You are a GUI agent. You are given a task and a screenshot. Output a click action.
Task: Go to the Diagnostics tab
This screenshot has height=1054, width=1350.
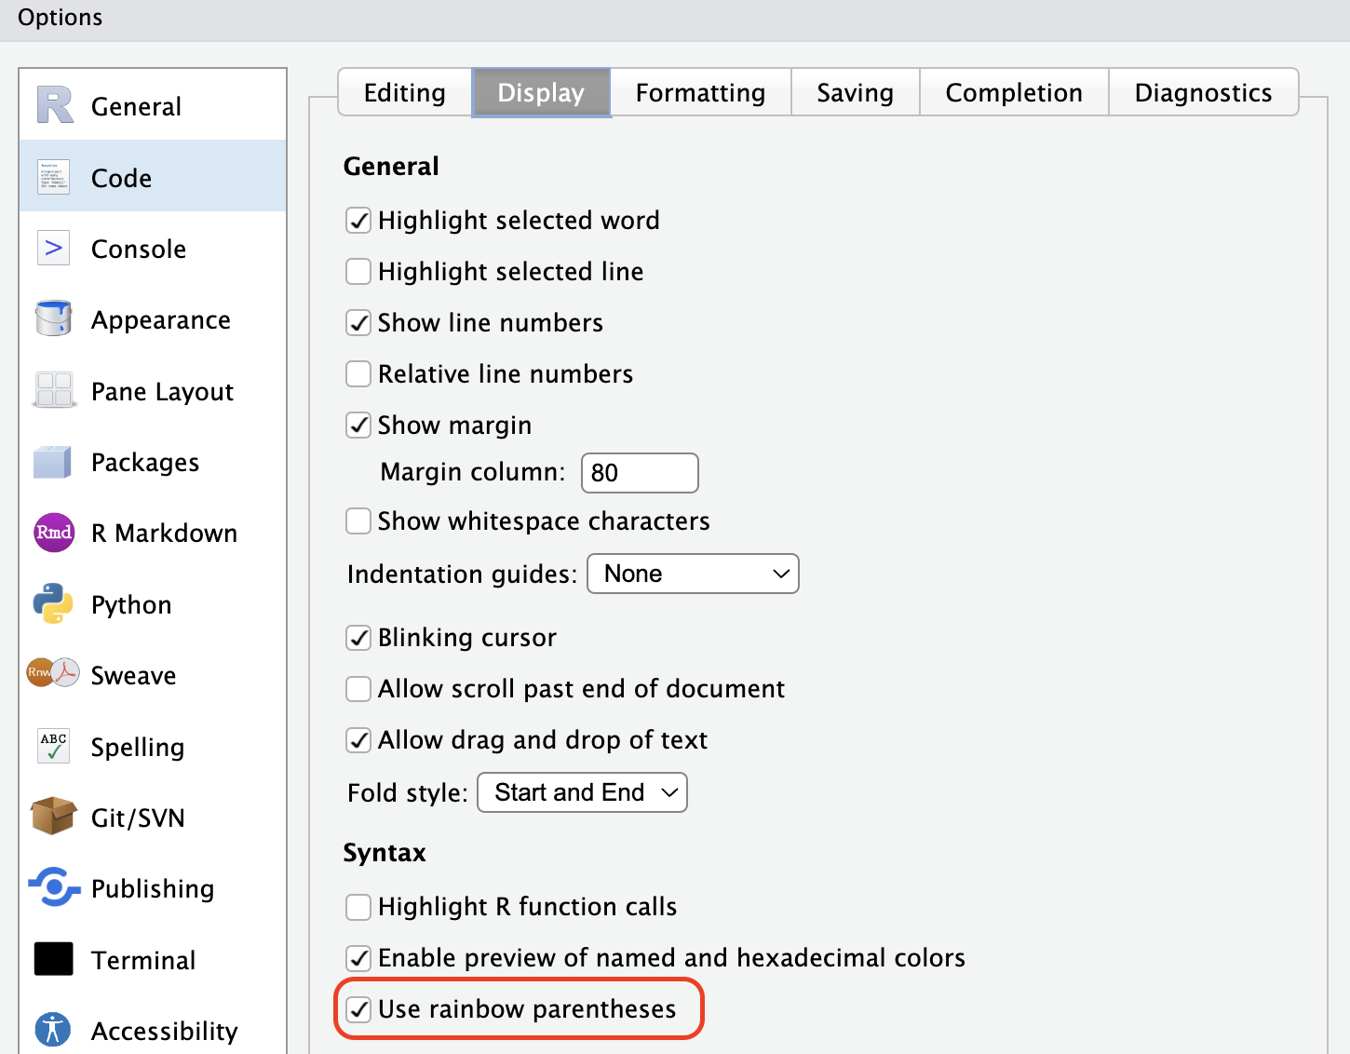pyautogui.click(x=1202, y=93)
